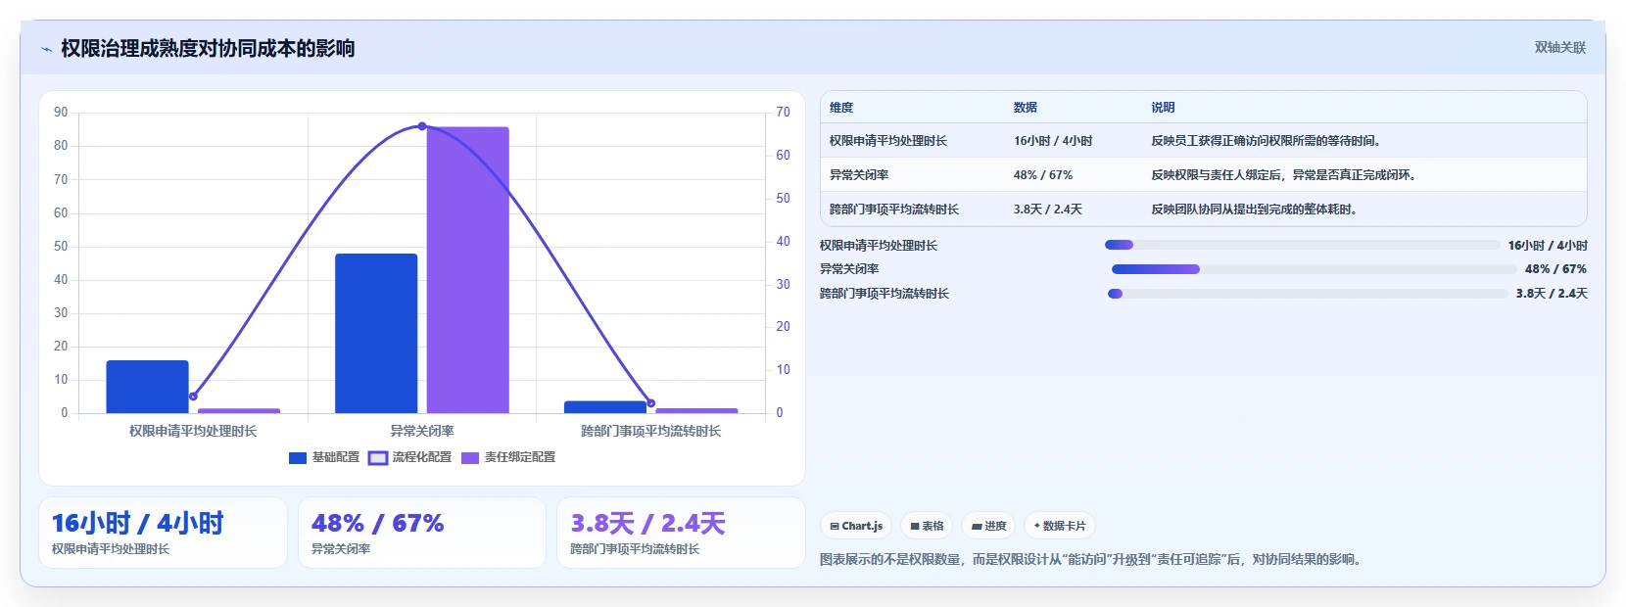
Task: Select the panel title 权限治理成熟度对协同成本的影响
Action: pos(208,49)
